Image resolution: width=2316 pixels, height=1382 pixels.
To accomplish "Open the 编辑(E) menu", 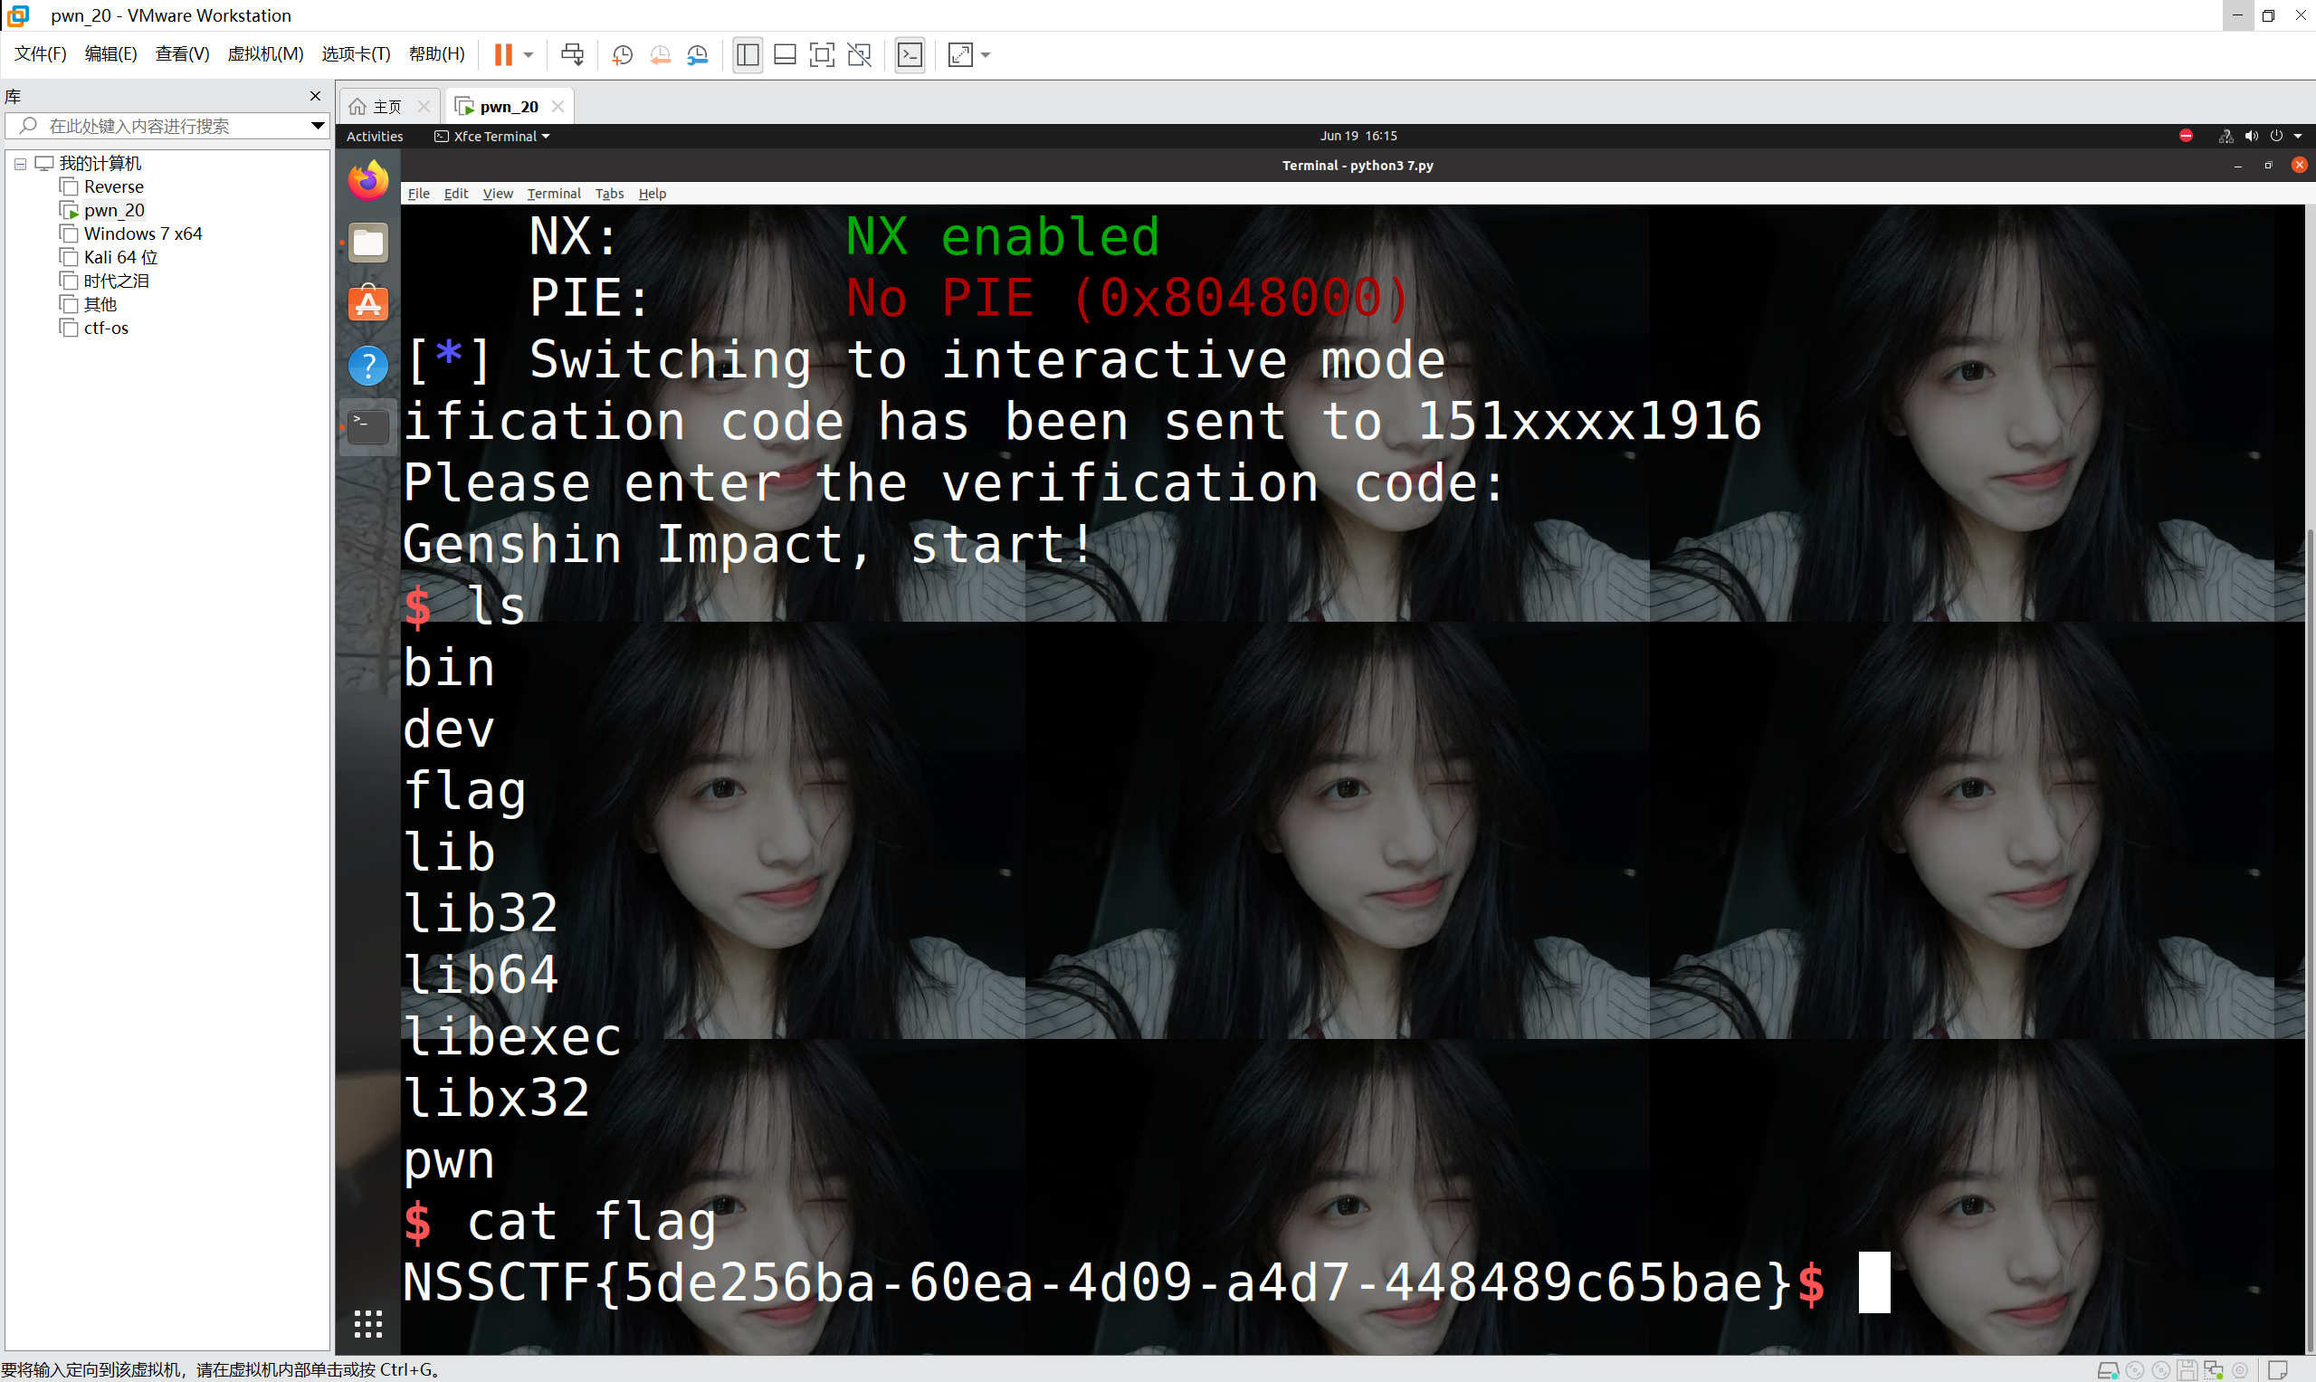I will (x=110, y=54).
